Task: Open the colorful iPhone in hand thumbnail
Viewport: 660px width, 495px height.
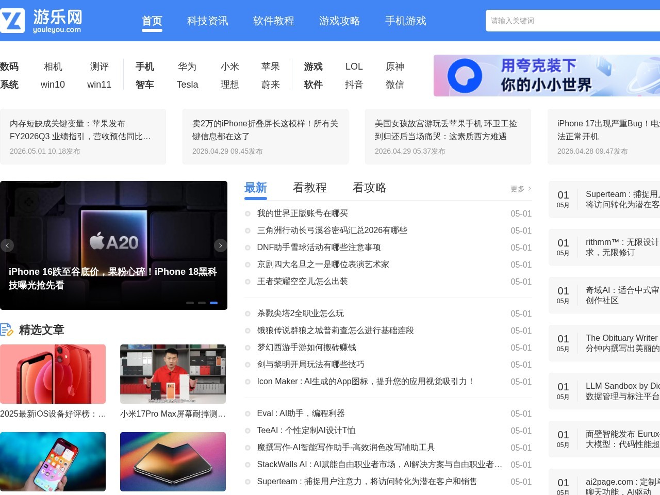Action: (x=53, y=461)
